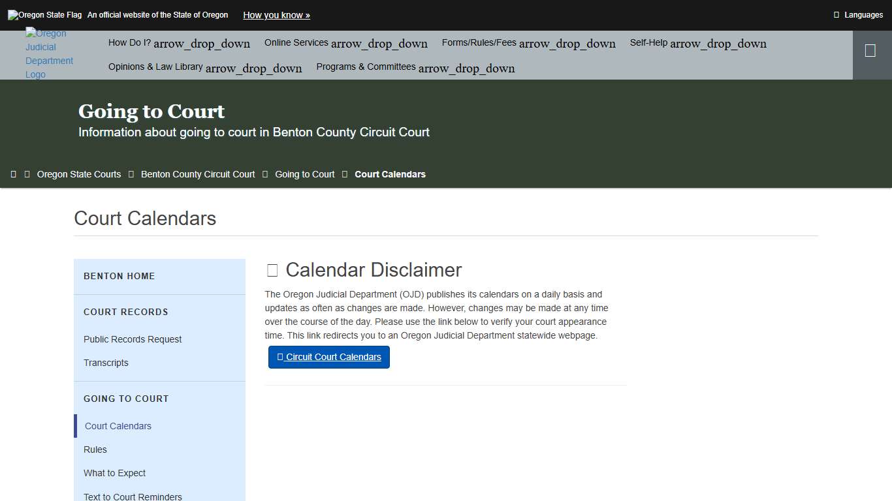The height and width of the screenshot is (501, 892).
Task: Open the Programs & Committees menu
Action: (x=415, y=67)
